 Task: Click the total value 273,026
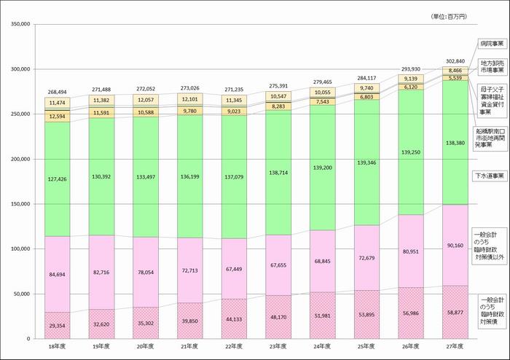tap(189, 88)
